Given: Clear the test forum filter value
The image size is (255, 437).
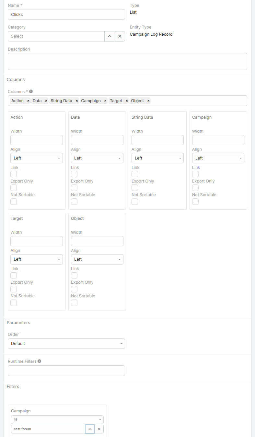Looking at the screenshot, I should tap(99, 429).
